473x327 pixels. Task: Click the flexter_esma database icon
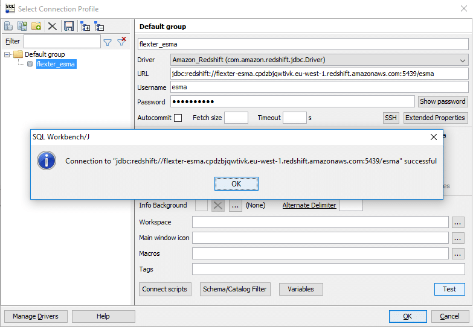(30, 64)
